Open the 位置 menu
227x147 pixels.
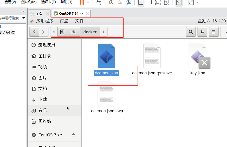point(64,21)
